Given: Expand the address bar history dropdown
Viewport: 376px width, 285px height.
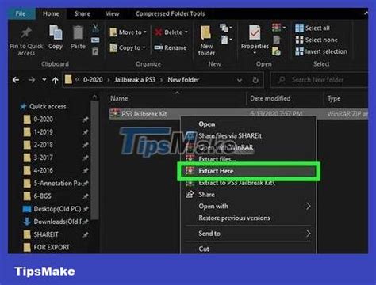Looking at the screenshot, I should click(x=240, y=80).
